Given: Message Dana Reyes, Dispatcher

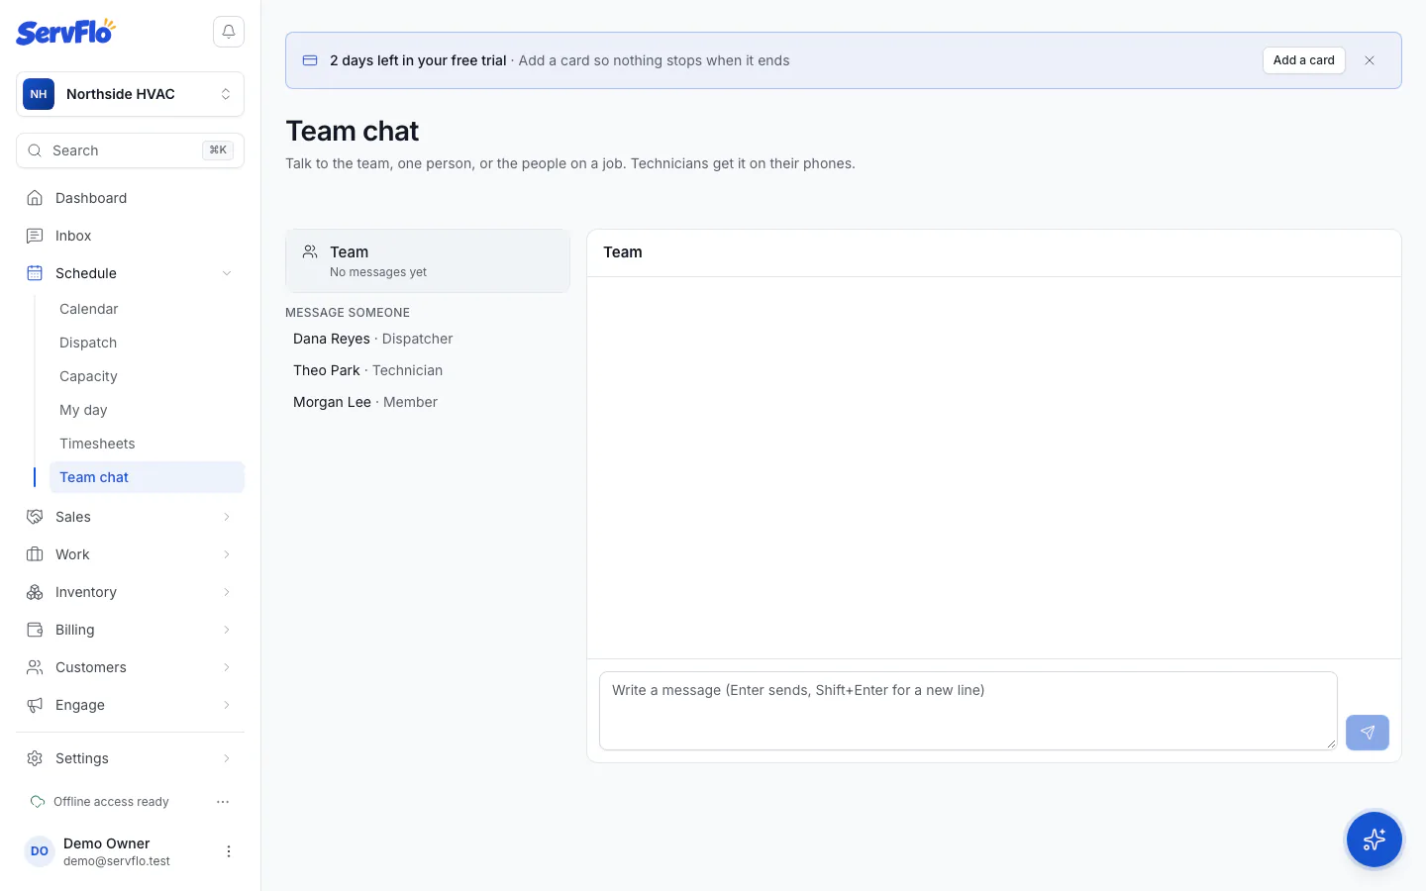Looking at the screenshot, I should [428, 339].
